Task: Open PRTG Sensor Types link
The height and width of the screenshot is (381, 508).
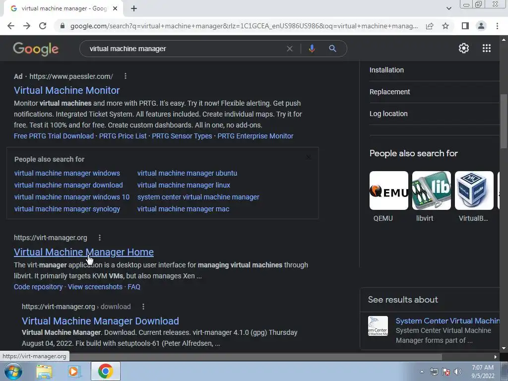Action: click(x=182, y=136)
